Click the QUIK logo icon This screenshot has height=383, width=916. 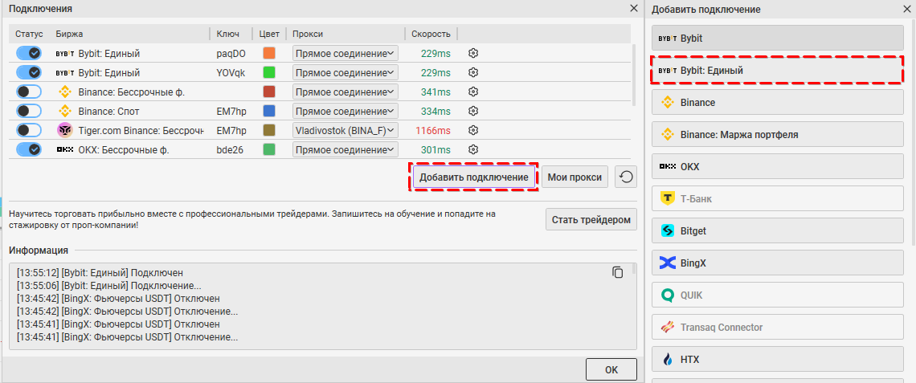pyautogui.click(x=667, y=295)
